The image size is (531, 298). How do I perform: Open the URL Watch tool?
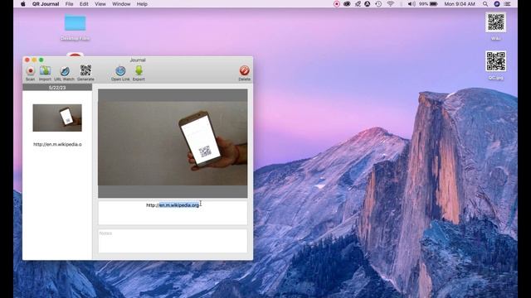click(x=65, y=73)
